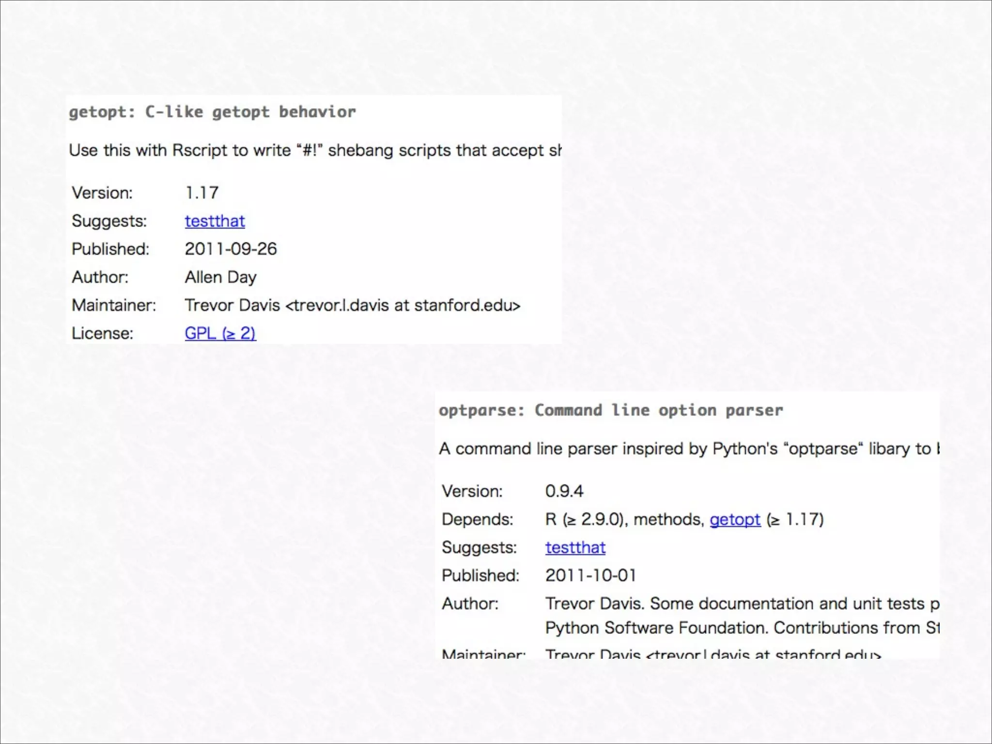
Task: Click the optparse version number 0.9.4
Action: point(564,491)
